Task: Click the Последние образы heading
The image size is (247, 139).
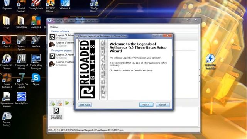Action: coord(61,51)
